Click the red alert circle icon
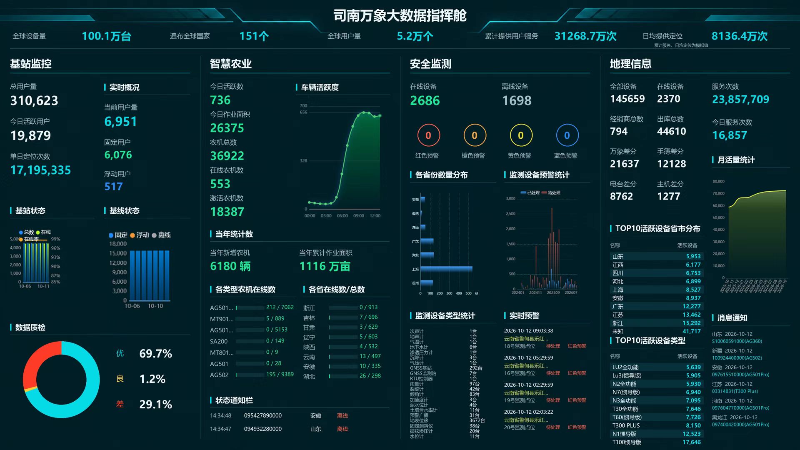Image resolution: width=800 pixels, height=450 pixels. (428, 135)
